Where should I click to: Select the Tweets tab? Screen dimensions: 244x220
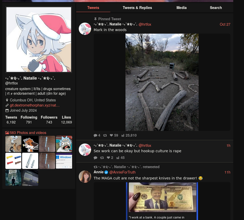(x=93, y=8)
